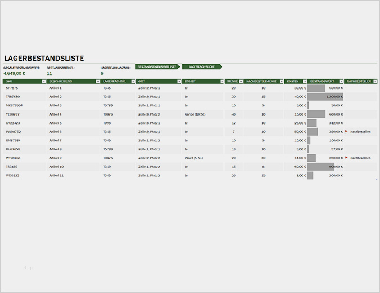This screenshot has width=380, height=293.
Task: Open the Beschreibung column filter dropdown
Action: click(97, 82)
